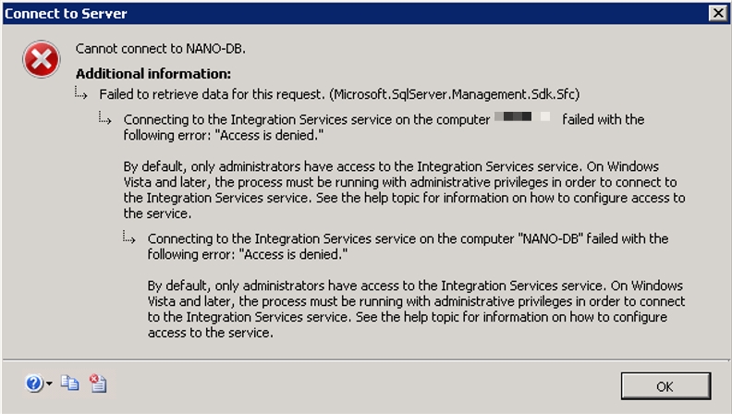Close the Connect to Server dialog
The image size is (732, 414).
click(717, 13)
